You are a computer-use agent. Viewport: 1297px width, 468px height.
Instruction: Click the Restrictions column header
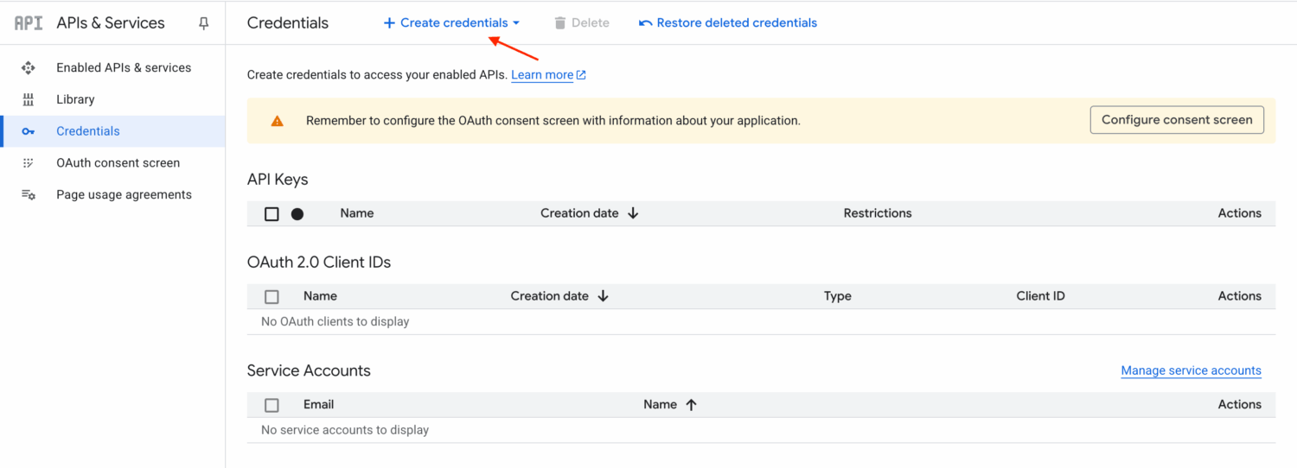[x=878, y=213]
